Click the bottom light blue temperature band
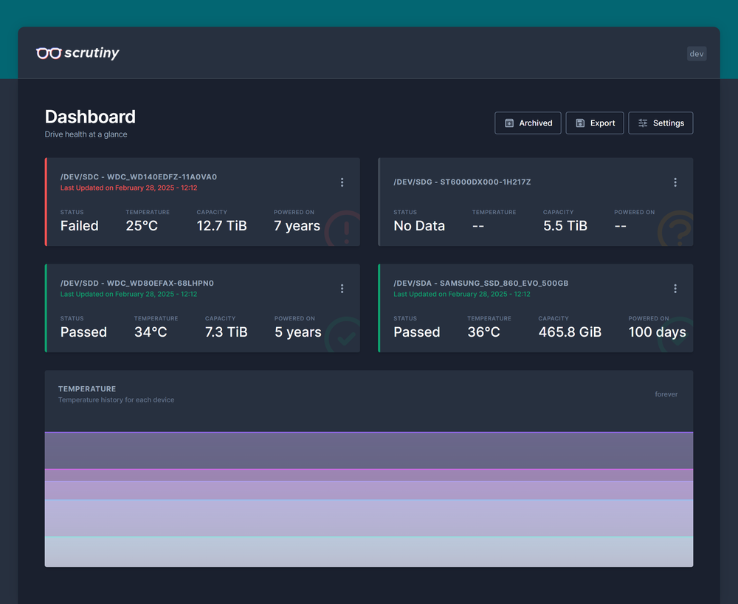The height and width of the screenshot is (604, 738). coord(369,552)
